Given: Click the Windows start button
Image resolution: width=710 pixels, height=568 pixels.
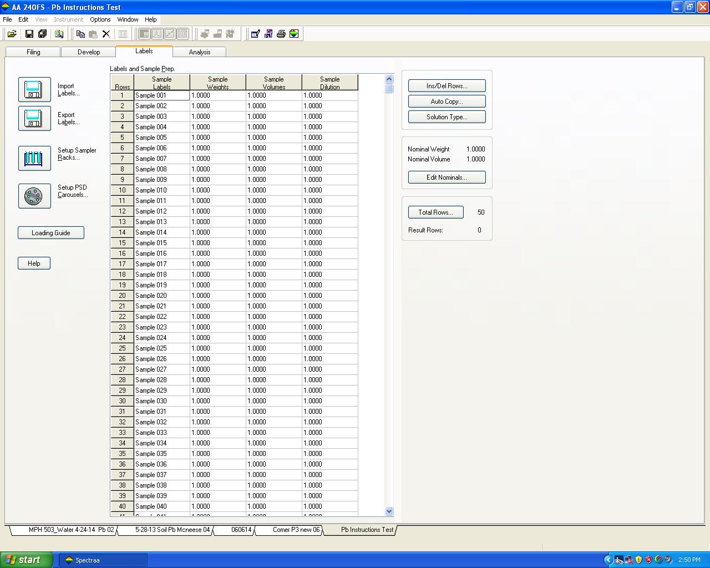Looking at the screenshot, I should click(x=27, y=560).
